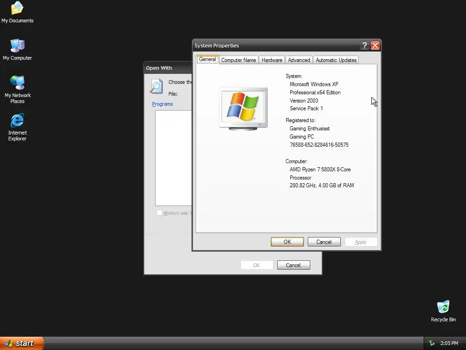
Task: Click the disabled OK button in Open With
Action: 257,265
